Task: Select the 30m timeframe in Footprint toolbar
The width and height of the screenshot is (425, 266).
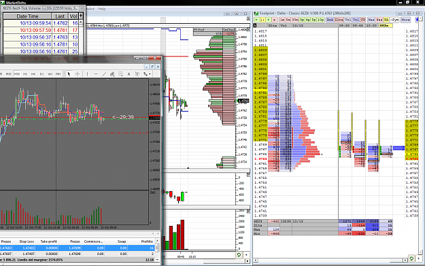Action: 295,20
